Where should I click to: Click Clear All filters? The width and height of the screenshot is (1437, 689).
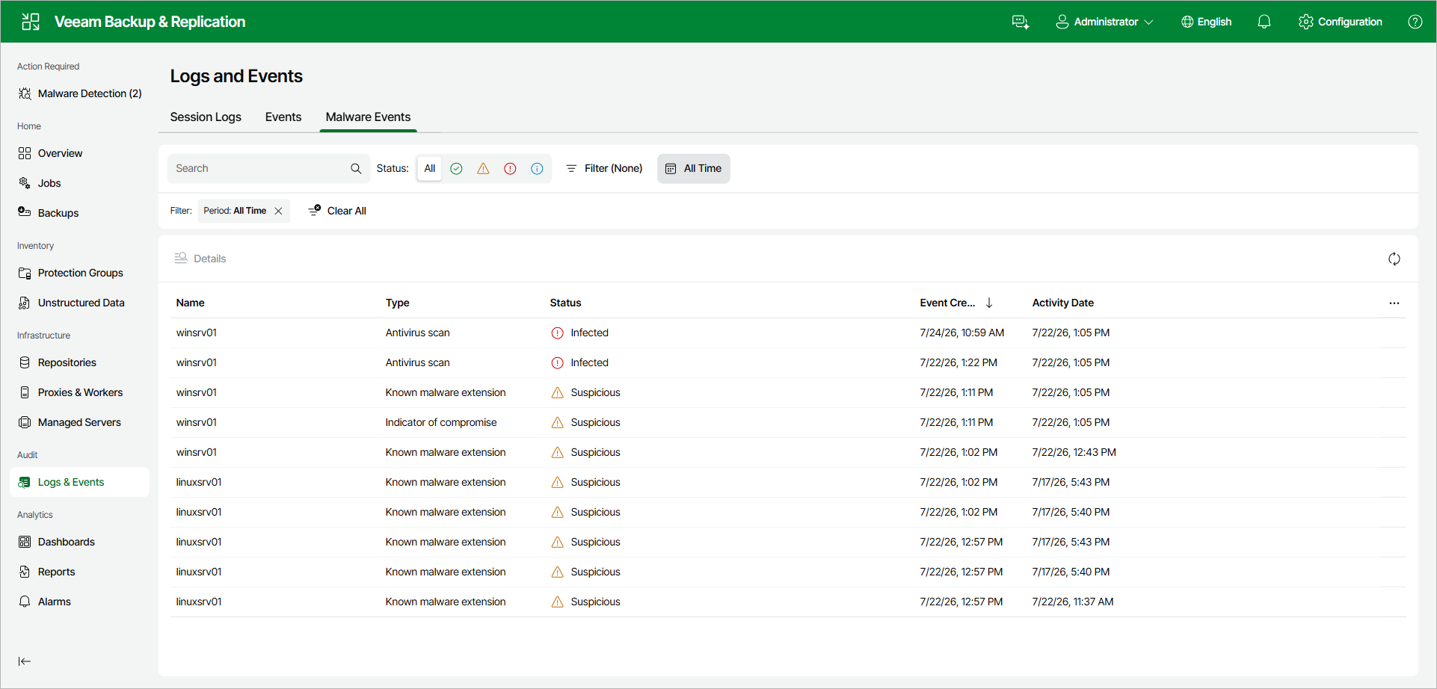coord(337,211)
